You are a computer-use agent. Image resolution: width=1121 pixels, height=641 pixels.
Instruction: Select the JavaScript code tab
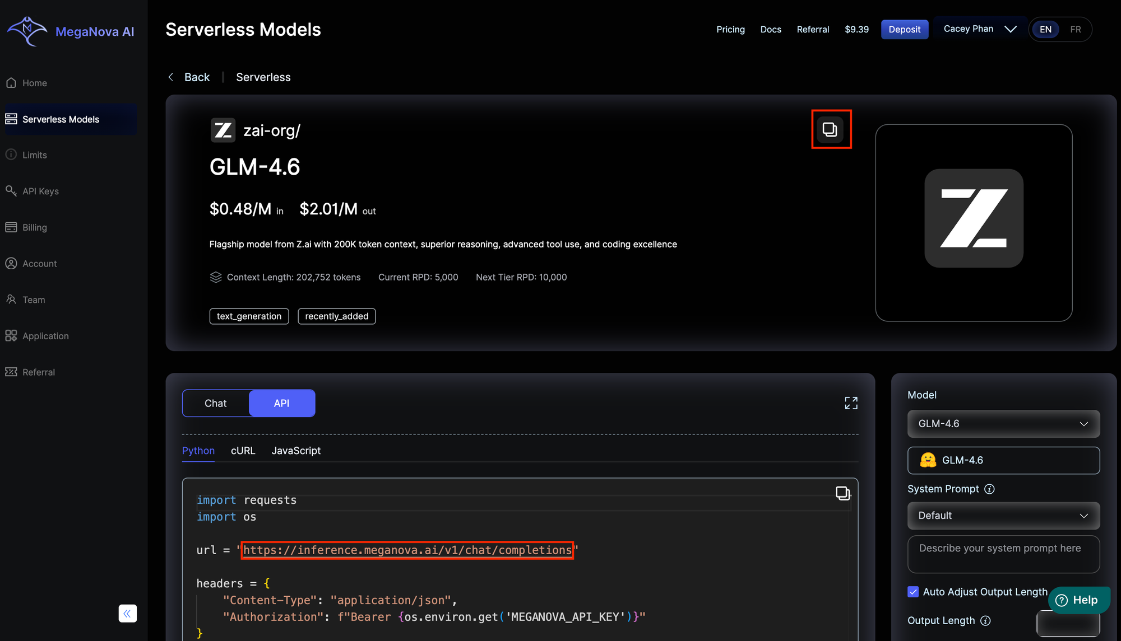coord(296,451)
